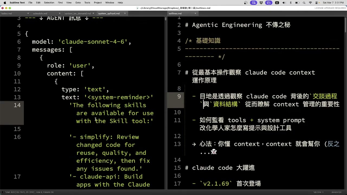Viewport: 347px width, 195px height.
Task: Click the Tab Size: 2 selector
Action: [318, 192]
